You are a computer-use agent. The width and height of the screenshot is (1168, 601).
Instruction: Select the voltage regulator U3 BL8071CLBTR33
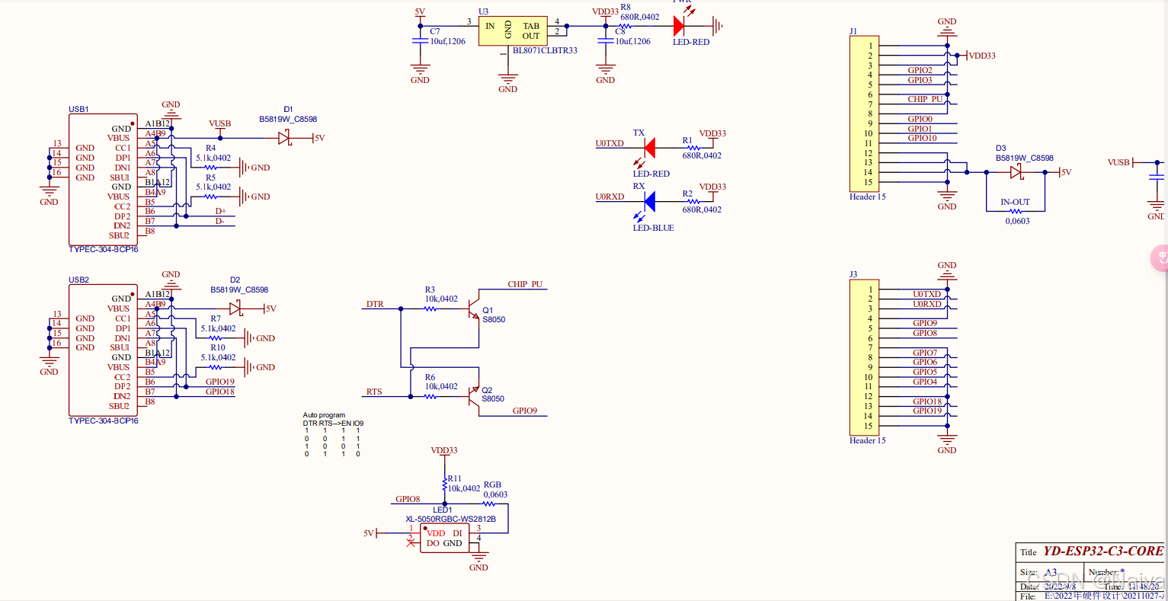pos(512,30)
